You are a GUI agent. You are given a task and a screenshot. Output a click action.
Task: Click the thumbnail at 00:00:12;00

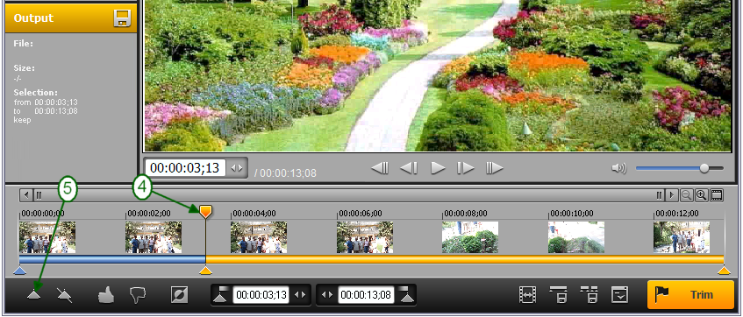tap(682, 237)
